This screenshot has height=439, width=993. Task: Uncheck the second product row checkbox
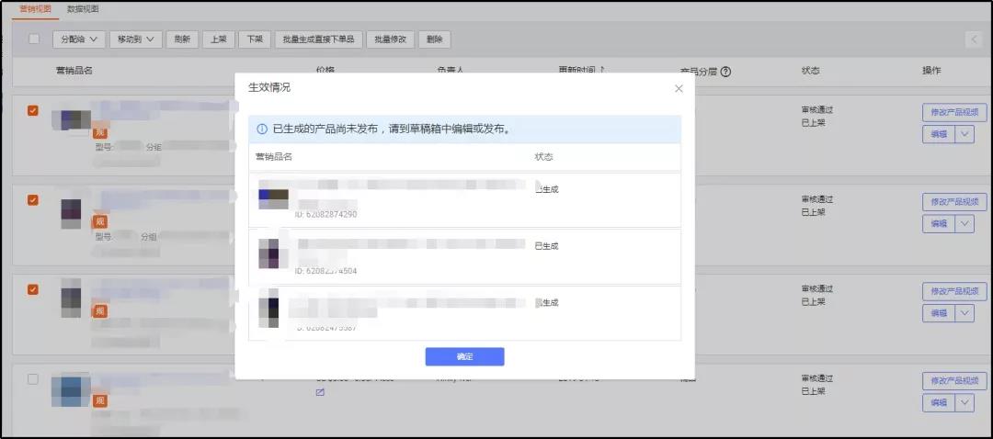coord(33,200)
